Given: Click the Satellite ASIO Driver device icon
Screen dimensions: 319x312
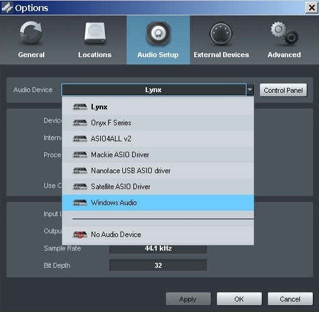Looking at the screenshot, I should coord(80,187).
